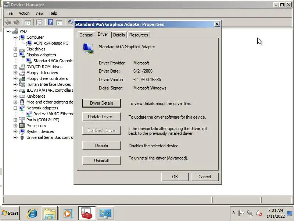Screen dimensions: 294x221
Task: Close the VGA Adapter Properties dialog
Action: 217,24
